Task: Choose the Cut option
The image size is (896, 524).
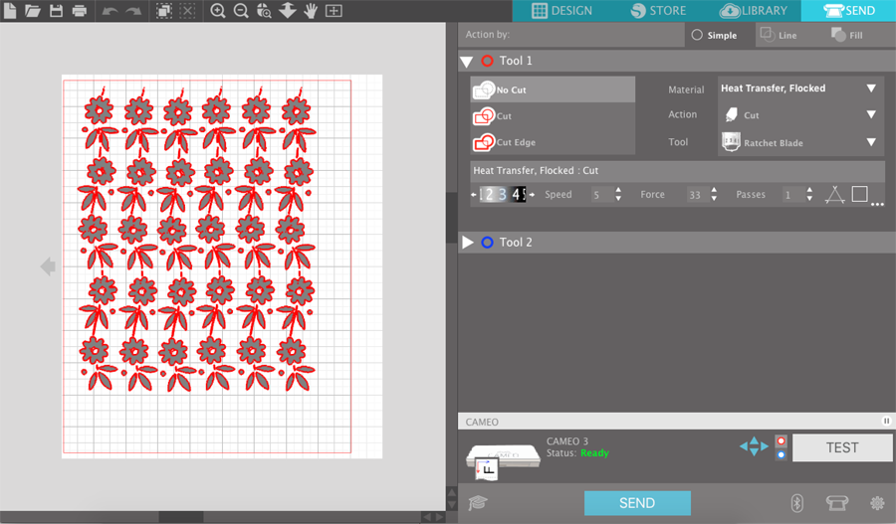Action: [x=553, y=116]
